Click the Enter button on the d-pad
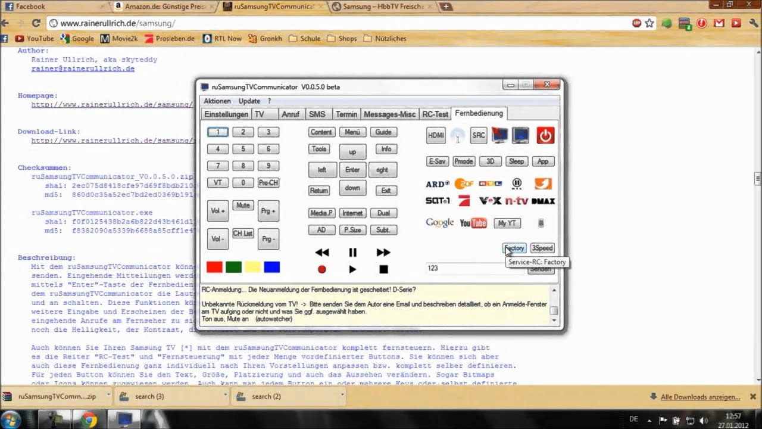This screenshot has width=762, height=429. click(x=352, y=170)
